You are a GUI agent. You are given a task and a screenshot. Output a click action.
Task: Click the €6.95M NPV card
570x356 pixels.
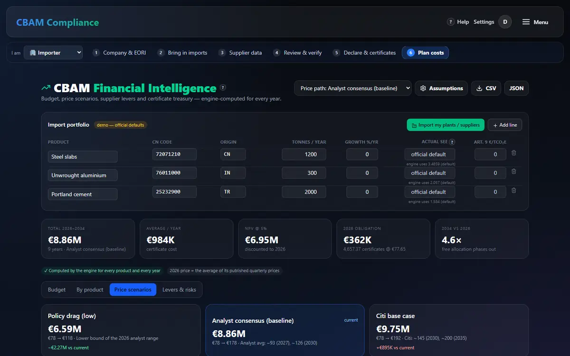tap(285, 239)
